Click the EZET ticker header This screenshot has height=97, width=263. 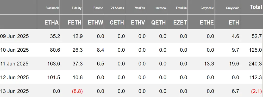(180, 22)
